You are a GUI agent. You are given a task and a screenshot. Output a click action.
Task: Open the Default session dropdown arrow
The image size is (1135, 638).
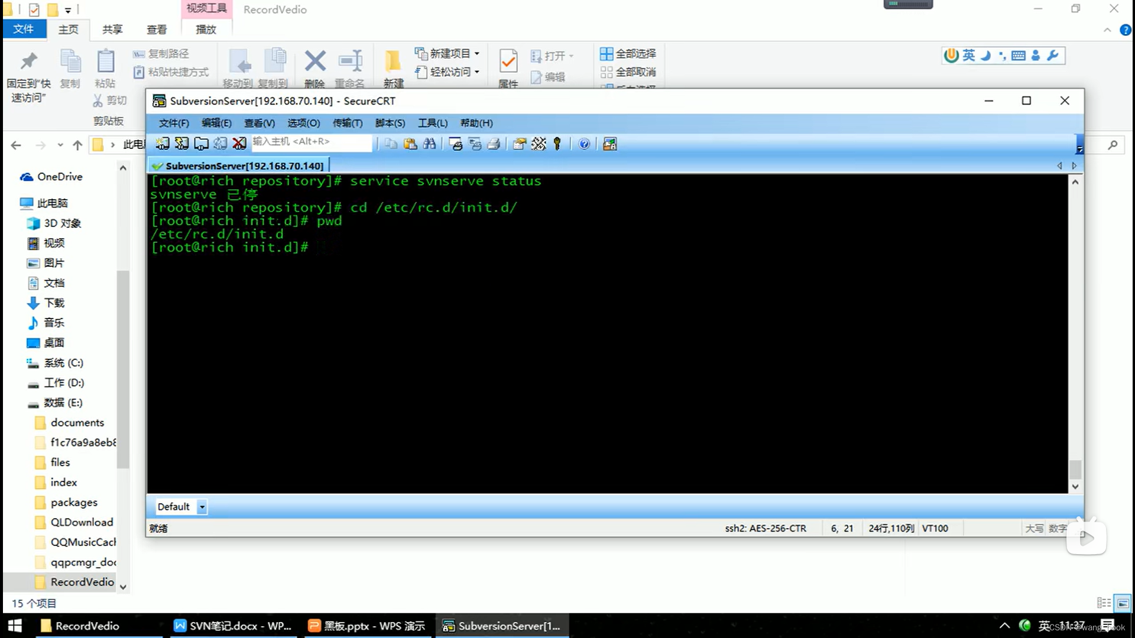tap(202, 507)
